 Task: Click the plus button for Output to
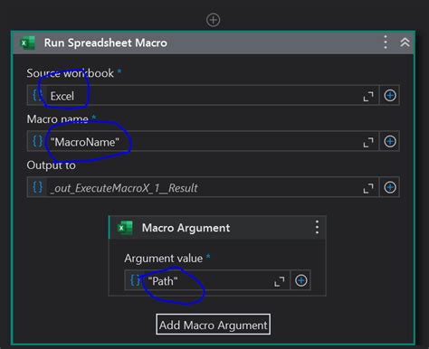pos(390,187)
